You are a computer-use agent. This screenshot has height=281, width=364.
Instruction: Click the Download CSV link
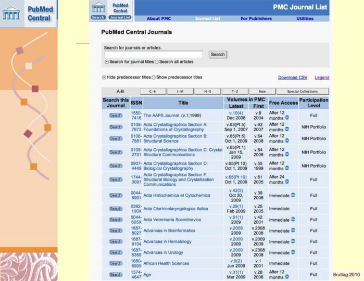(x=293, y=78)
